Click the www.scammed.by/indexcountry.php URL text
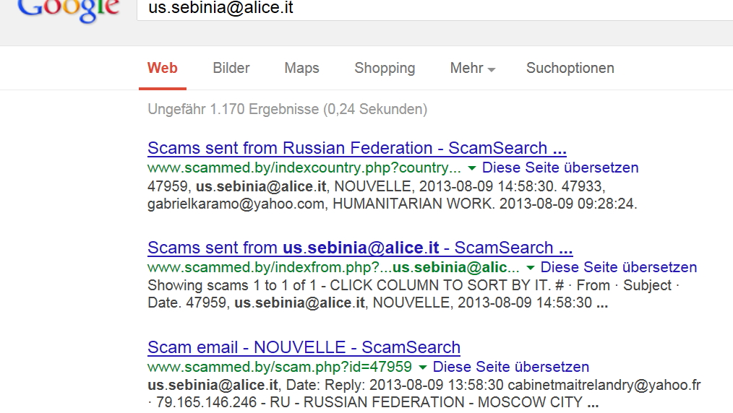733x413 pixels. point(304,168)
